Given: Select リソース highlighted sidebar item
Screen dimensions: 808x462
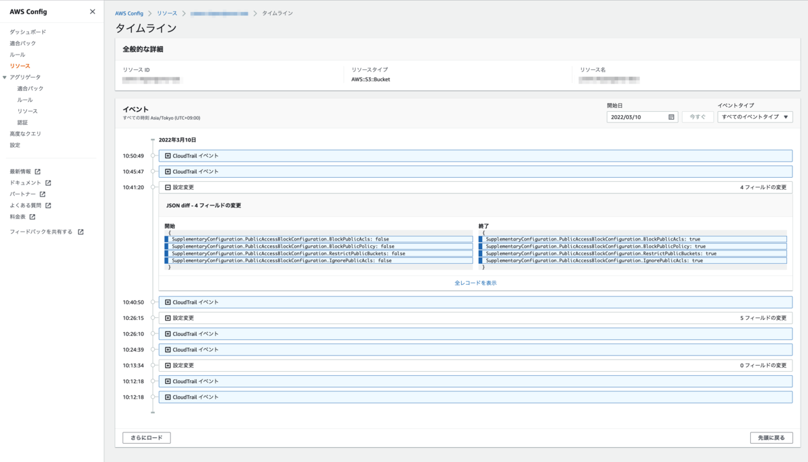Looking at the screenshot, I should (20, 66).
